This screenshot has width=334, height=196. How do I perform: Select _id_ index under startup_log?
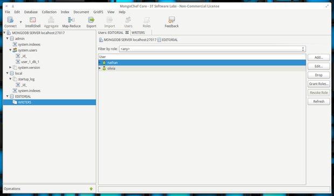24,85
